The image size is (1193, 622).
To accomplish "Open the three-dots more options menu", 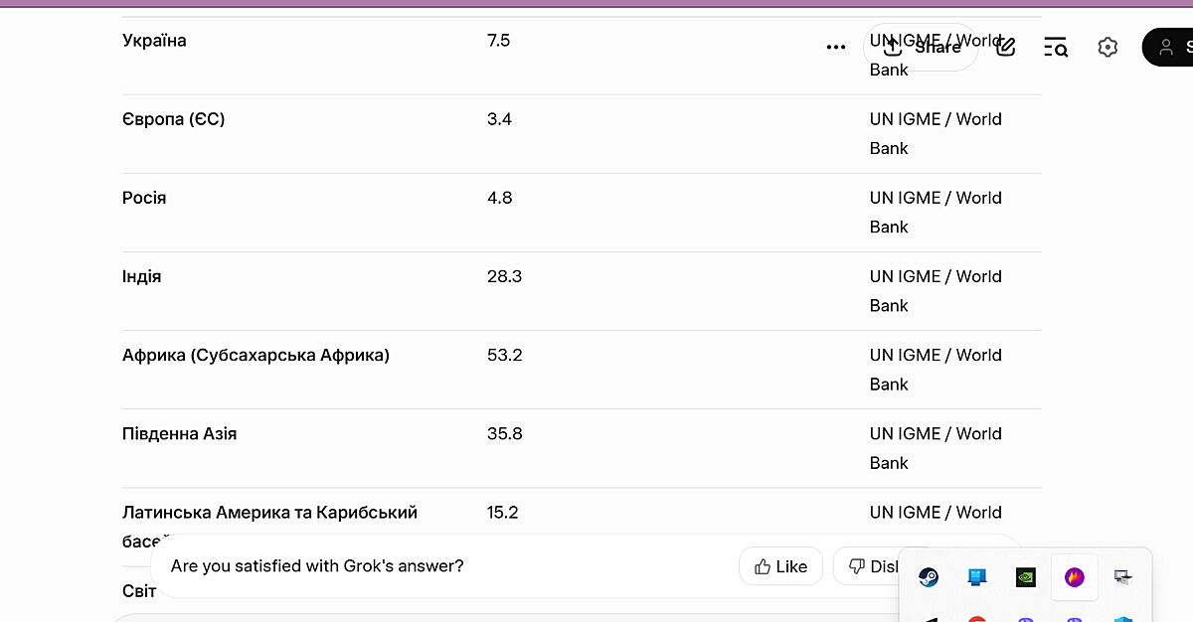I will tap(836, 47).
